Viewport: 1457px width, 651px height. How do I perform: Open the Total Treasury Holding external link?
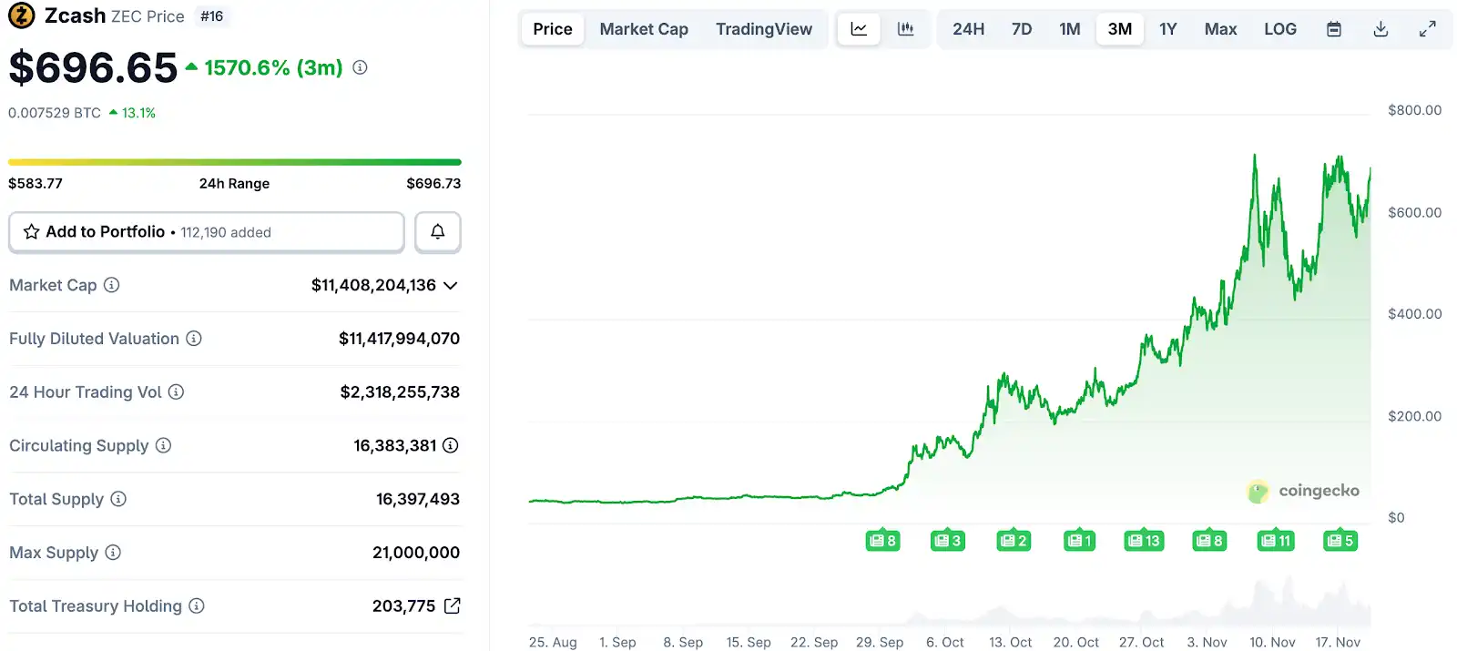coord(453,605)
